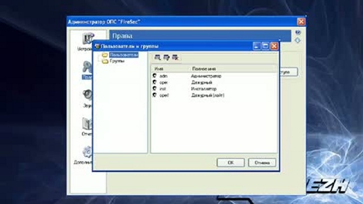
Task: Select the Пользователи folder in tree
Action: point(124,55)
